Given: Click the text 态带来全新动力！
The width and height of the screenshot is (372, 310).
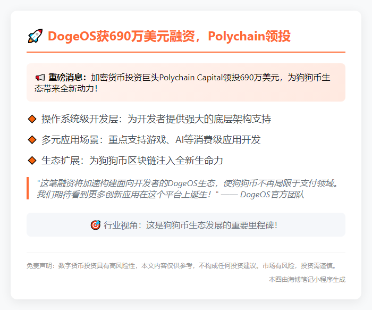Looking at the screenshot, I should [66, 89].
